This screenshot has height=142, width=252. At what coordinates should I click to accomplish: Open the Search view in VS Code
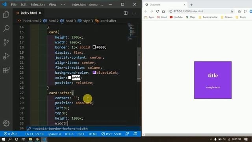click(6, 28)
